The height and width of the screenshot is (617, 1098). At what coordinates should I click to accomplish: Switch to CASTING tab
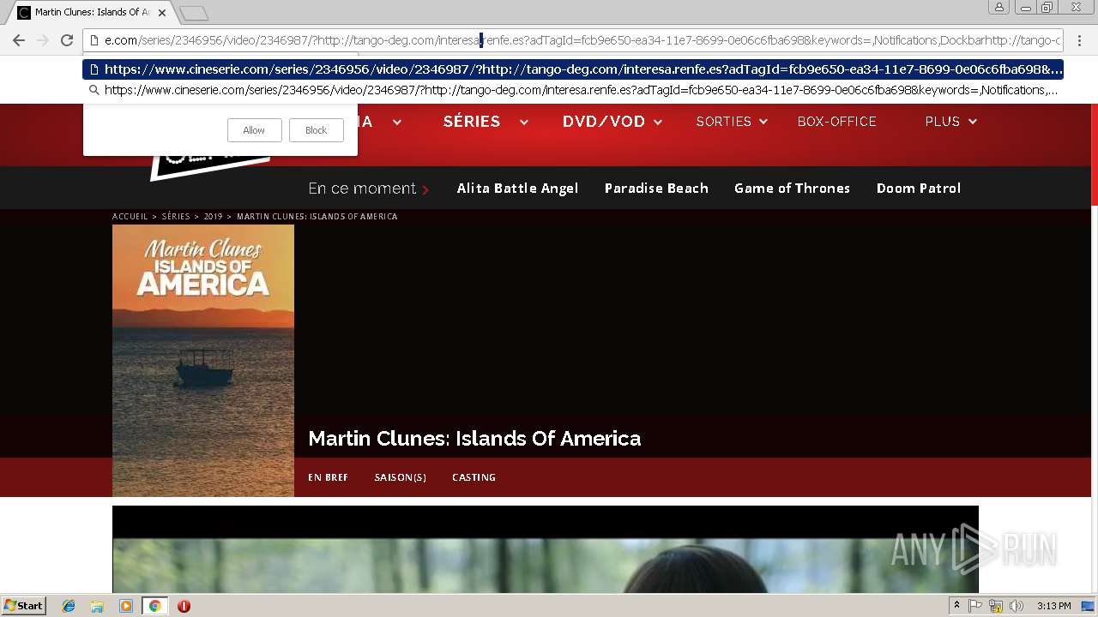coord(474,477)
